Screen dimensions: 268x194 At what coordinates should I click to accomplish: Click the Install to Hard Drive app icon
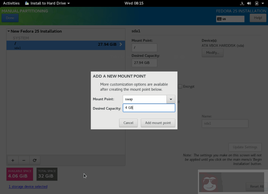tap(27, 3)
